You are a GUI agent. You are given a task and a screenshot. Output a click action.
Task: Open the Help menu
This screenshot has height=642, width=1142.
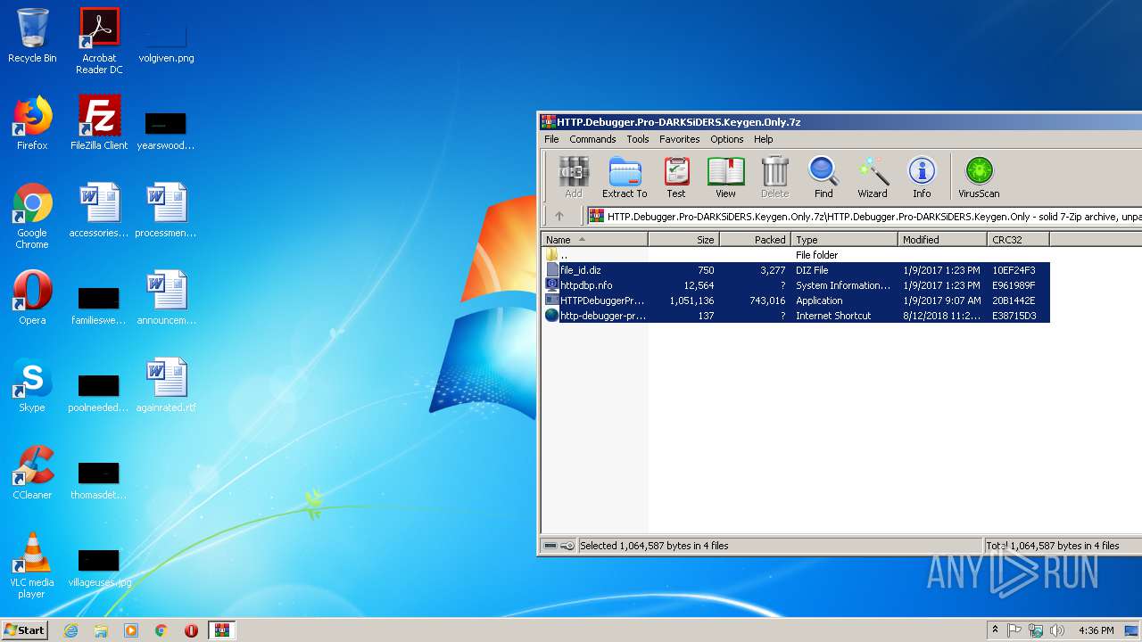[x=763, y=139]
